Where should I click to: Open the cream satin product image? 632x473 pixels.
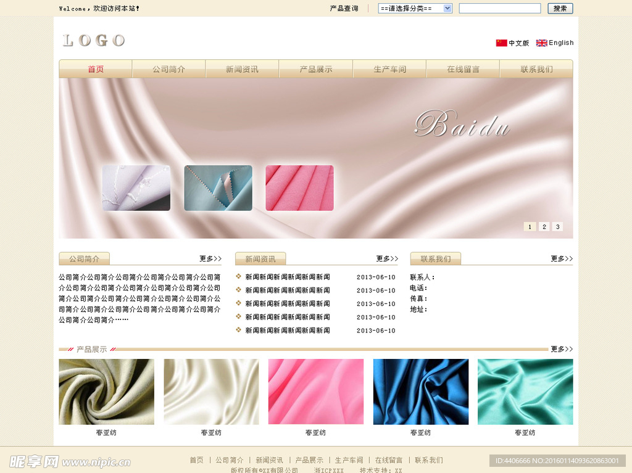click(x=211, y=392)
